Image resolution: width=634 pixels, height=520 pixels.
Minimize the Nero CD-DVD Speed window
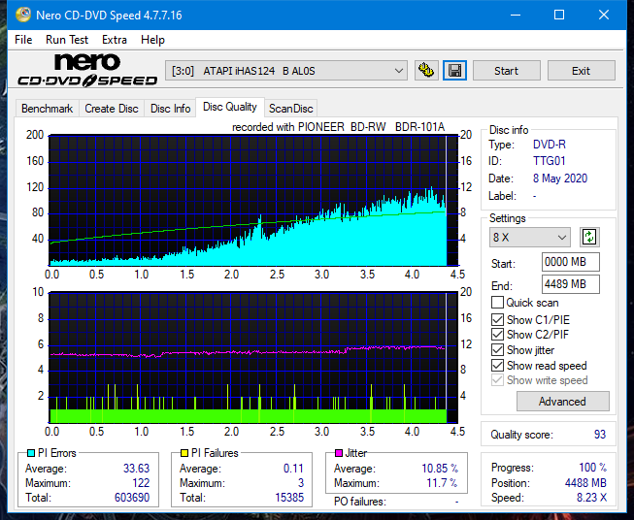coord(516,15)
